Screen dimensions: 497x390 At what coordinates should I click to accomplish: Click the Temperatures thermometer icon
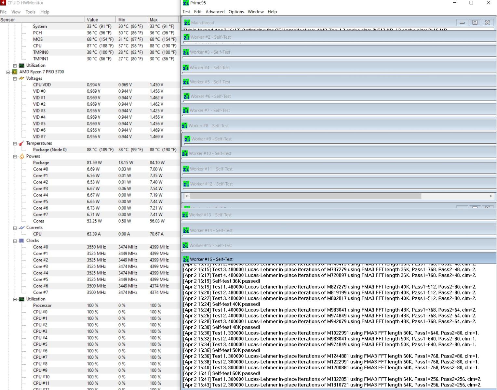pos(21,143)
